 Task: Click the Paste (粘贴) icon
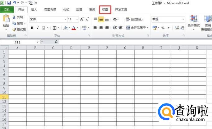point(6,20)
